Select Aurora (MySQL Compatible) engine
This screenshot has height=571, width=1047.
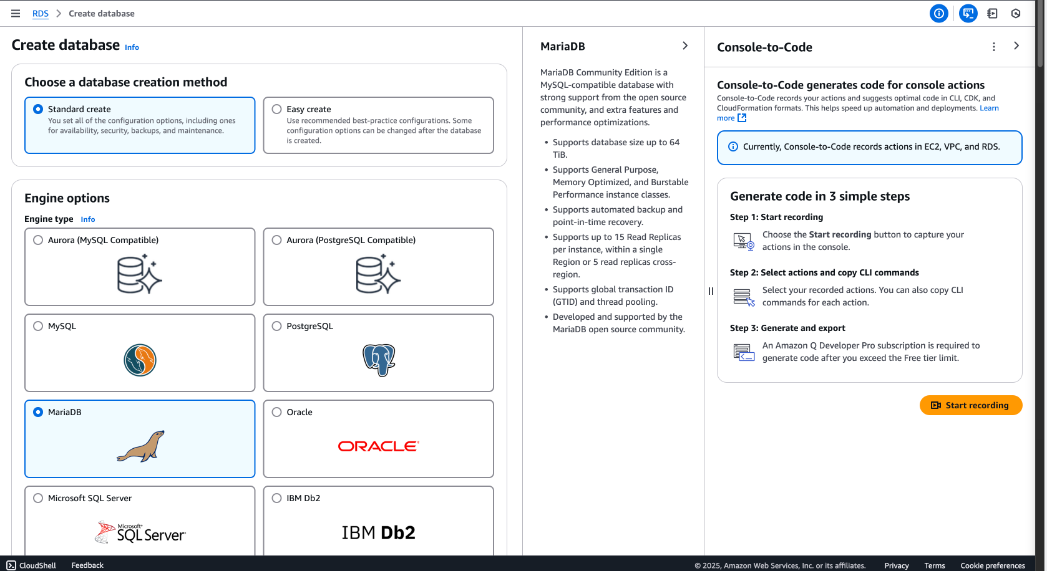pyautogui.click(x=38, y=240)
